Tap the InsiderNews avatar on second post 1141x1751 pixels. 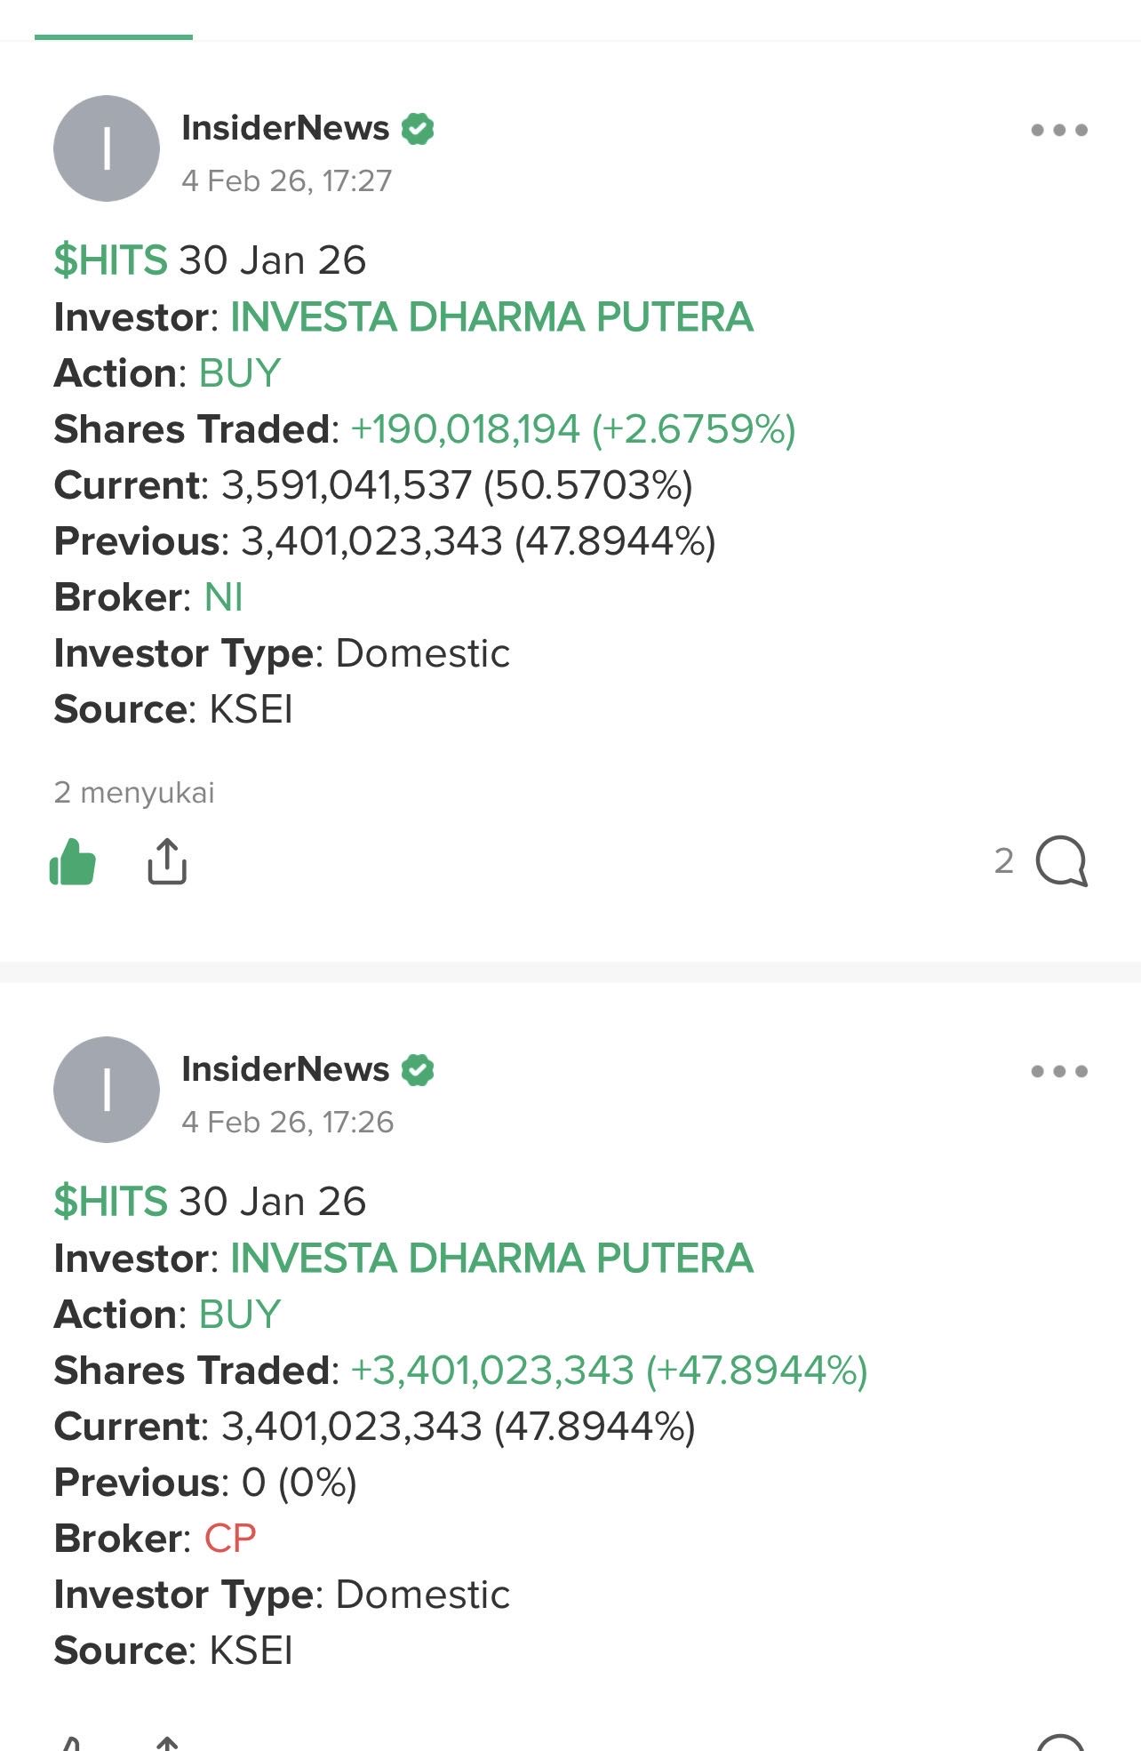point(107,1090)
